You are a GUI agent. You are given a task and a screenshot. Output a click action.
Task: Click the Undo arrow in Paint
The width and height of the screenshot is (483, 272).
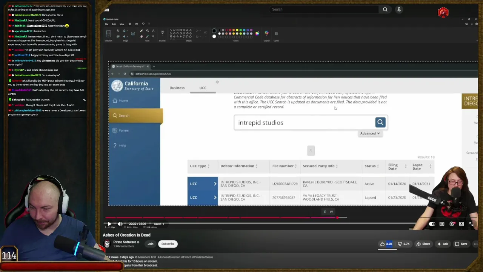(x=143, y=24)
